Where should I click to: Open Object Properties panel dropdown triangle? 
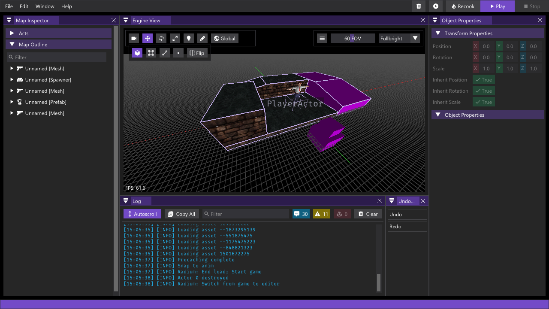[x=435, y=20]
